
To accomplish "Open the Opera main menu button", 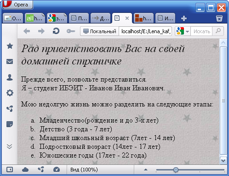I will (x=17, y=5).
